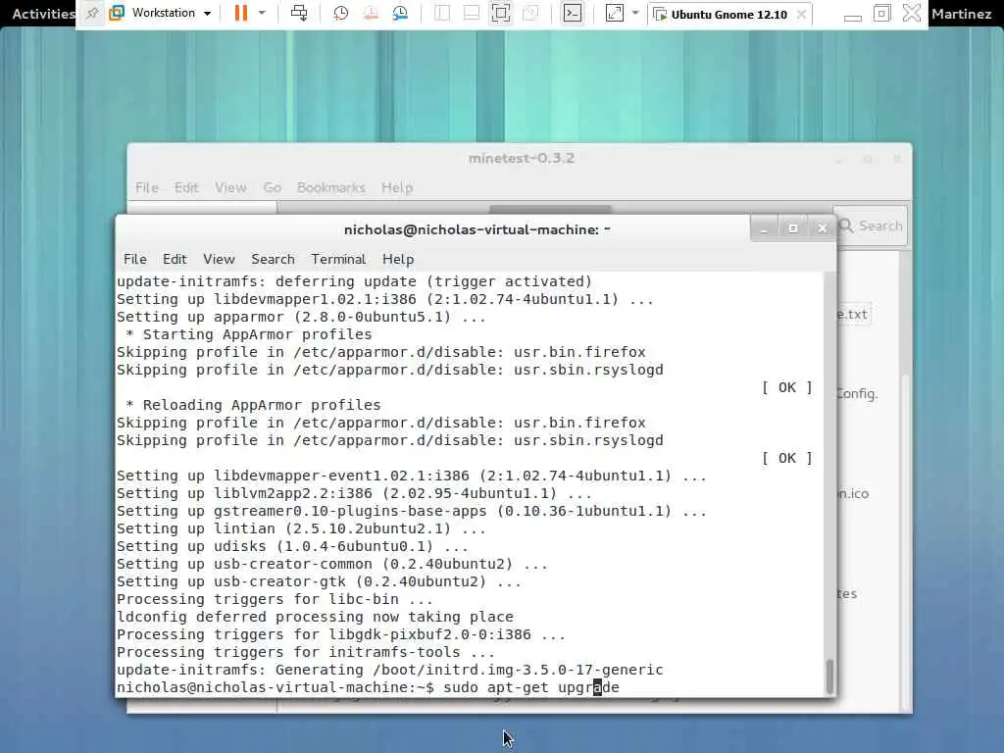Toggle the library sidebar view icon
The width and height of the screenshot is (1004, 753).
click(x=442, y=13)
